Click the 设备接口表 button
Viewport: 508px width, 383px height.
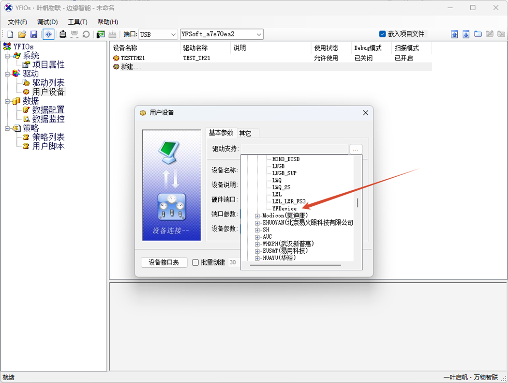[x=164, y=262]
